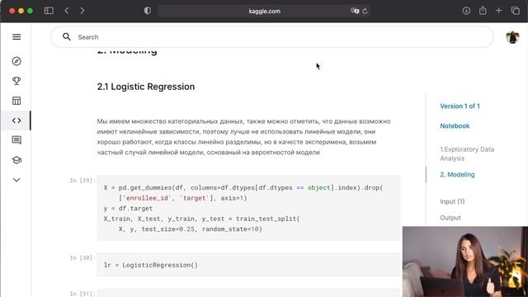Select Notebook in right navigation

click(455, 126)
